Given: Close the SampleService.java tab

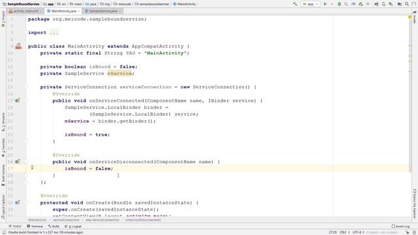Looking at the screenshot, I should tap(120, 11).
